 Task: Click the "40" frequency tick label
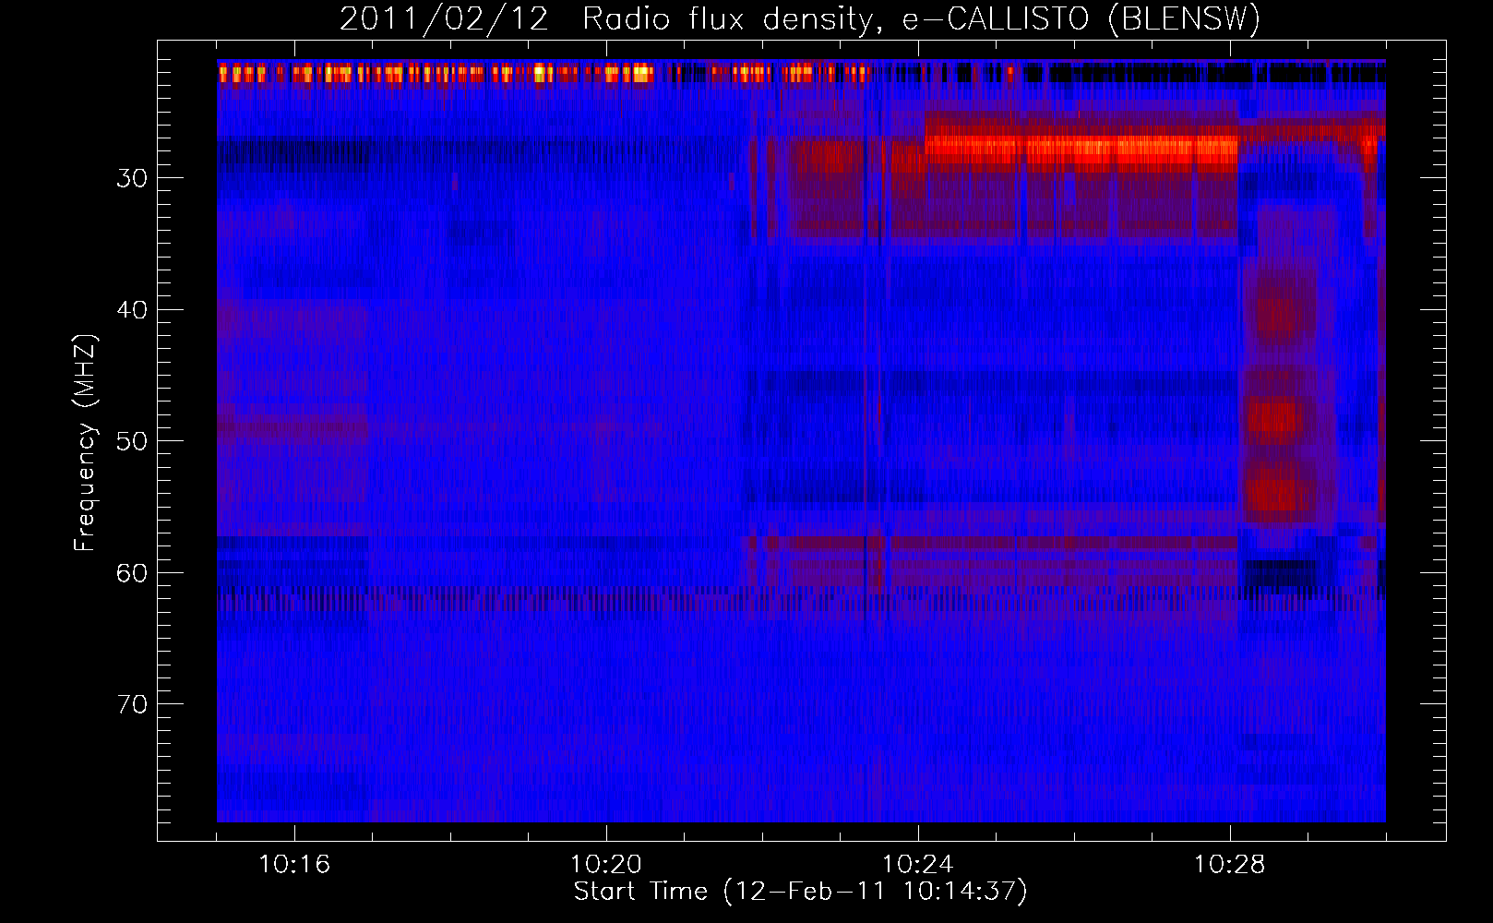coord(132,310)
